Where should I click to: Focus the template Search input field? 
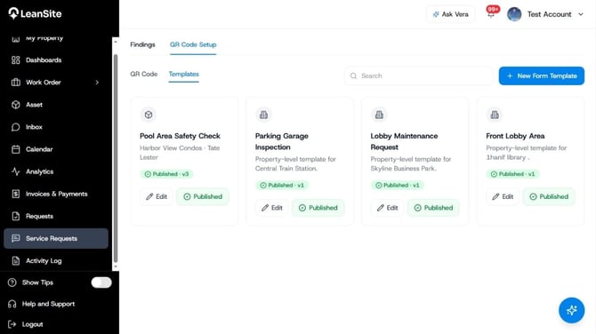coord(419,76)
